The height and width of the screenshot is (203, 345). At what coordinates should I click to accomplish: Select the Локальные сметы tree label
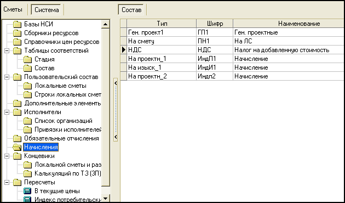(x=60, y=86)
